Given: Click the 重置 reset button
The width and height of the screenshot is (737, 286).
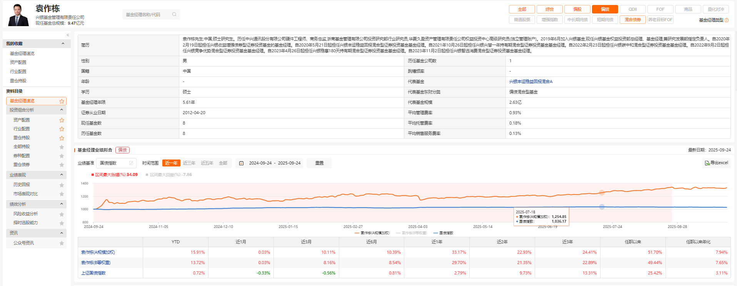Looking at the screenshot, I should [319, 163].
